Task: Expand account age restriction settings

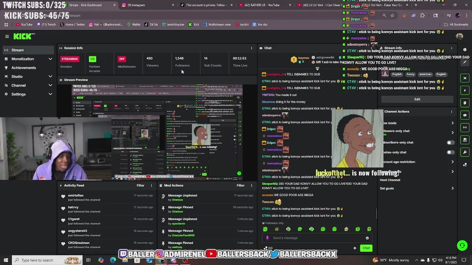Action: pos(452,162)
